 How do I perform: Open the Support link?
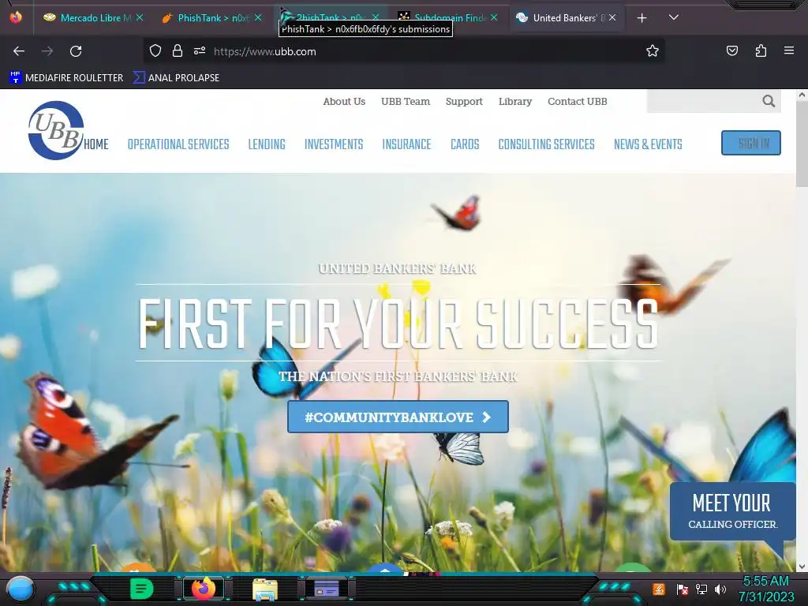pos(464,102)
